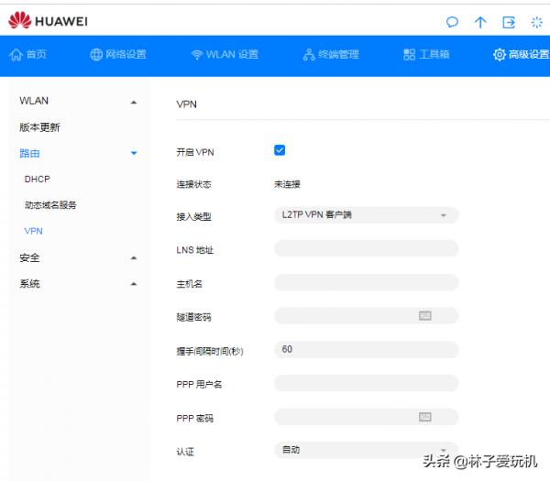550x481 pixels.
Task: Click the logout exit icon
Action: pos(509,22)
